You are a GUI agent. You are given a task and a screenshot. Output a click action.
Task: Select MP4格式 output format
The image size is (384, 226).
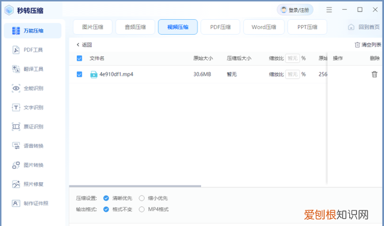click(154, 209)
